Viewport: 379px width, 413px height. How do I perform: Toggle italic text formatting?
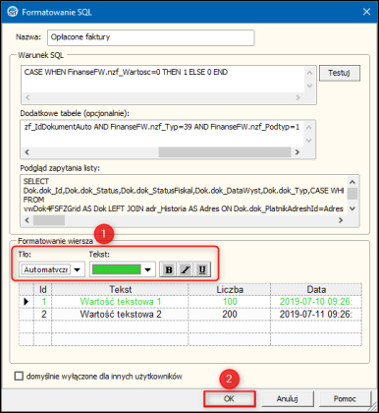[x=186, y=269]
